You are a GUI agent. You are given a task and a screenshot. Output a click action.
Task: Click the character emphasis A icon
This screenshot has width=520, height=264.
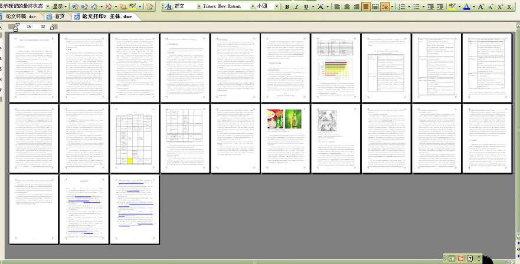point(320,6)
